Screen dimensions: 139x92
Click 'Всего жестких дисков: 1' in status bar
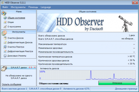point(14,89)
